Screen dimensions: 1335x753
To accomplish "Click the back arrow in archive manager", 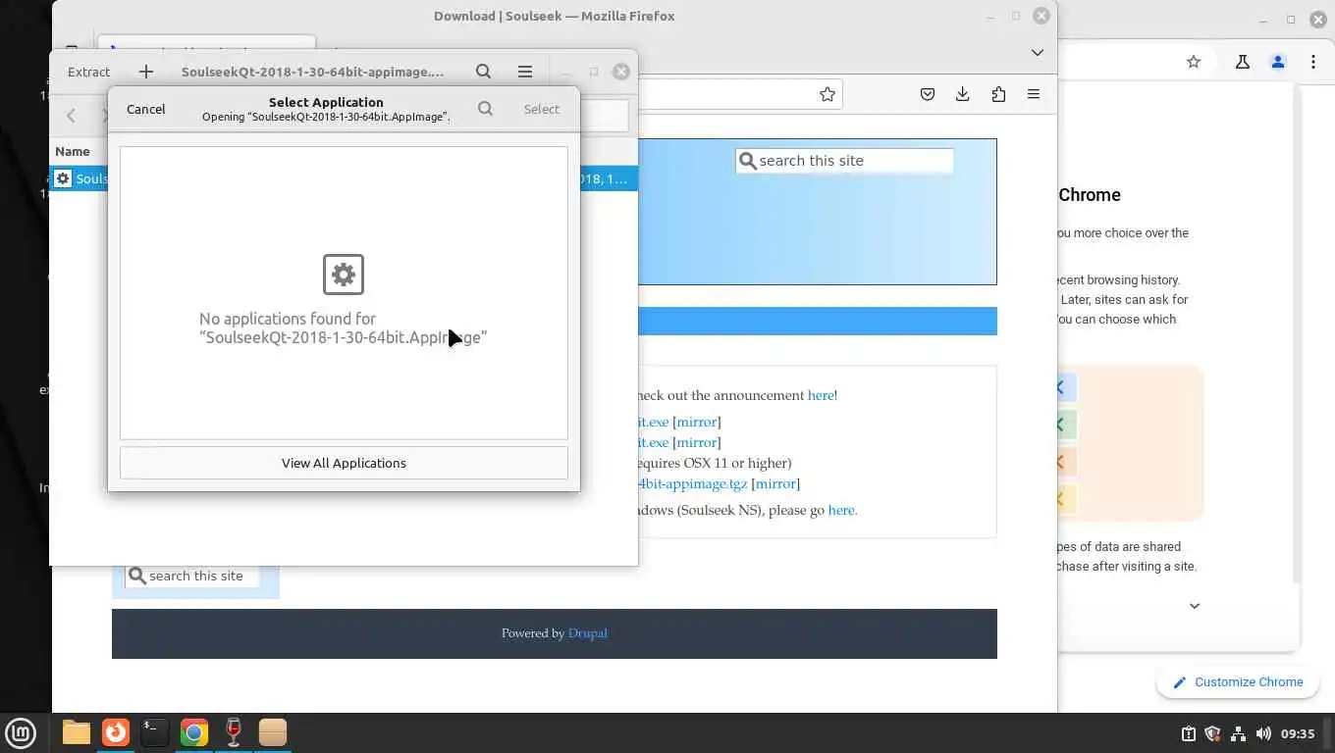I will 71,116.
